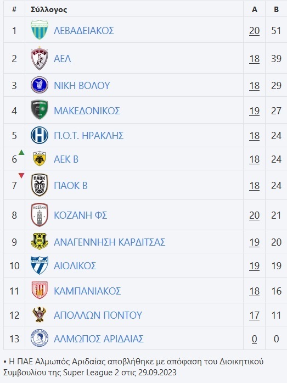Screen dimensions: 287x383
Task: Open the ΛΕΒΑΔΕΙΑΚΟΣ team link
Action: pos(84,31)
